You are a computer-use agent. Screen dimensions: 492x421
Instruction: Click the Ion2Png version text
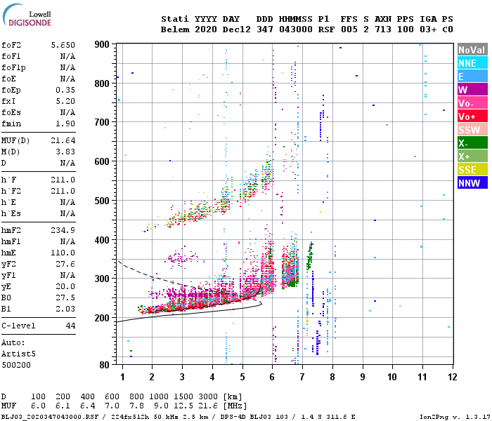453,417
